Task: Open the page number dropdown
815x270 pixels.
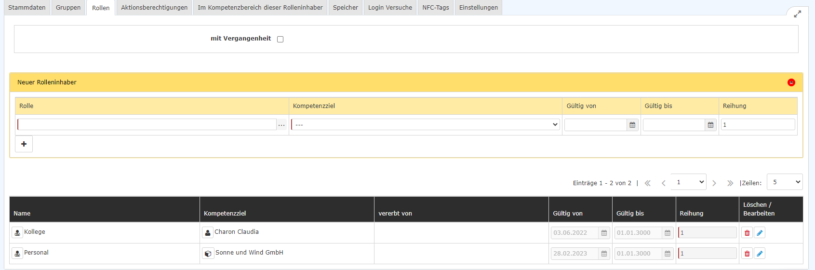Action: (689, 182)
